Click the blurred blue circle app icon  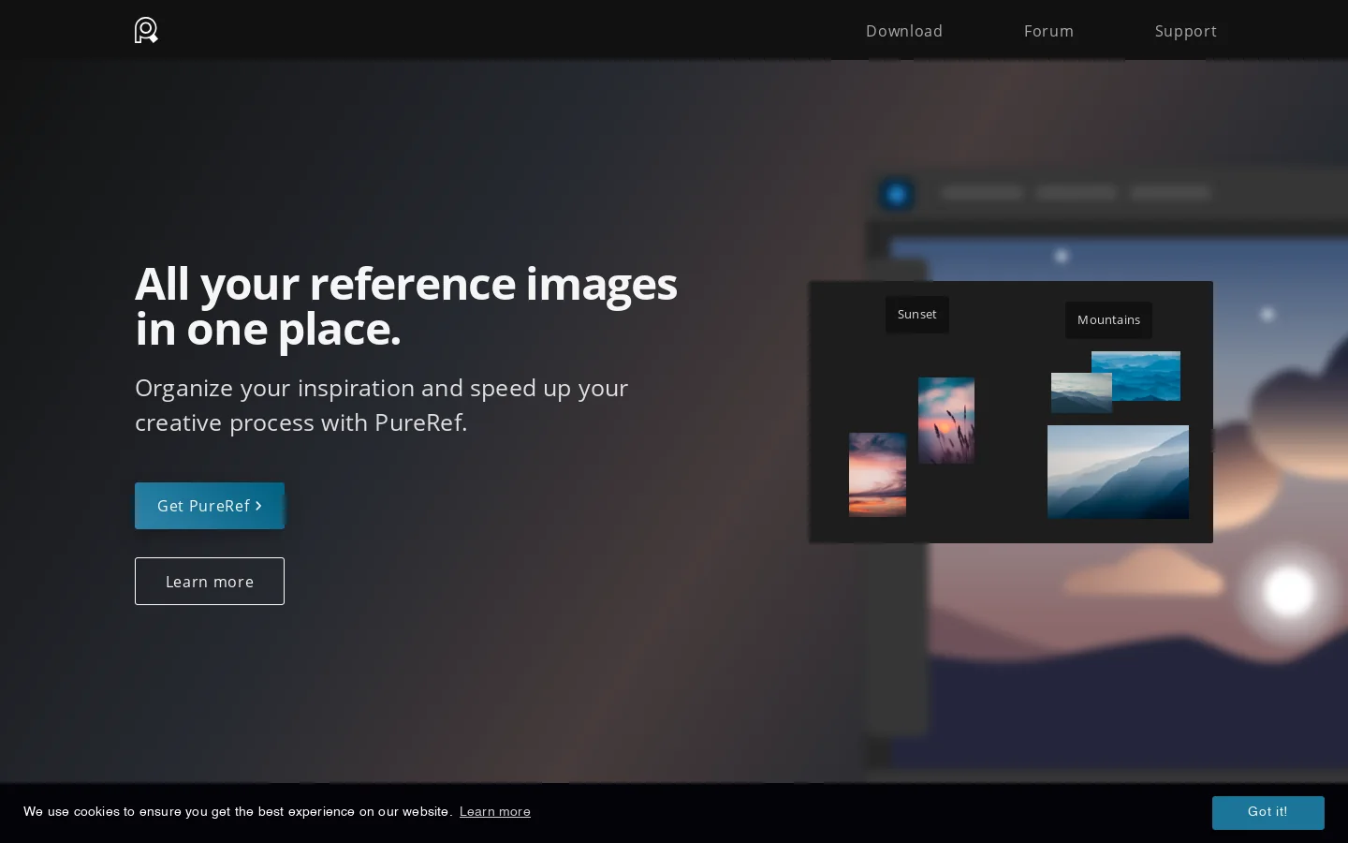pos(897,194)
